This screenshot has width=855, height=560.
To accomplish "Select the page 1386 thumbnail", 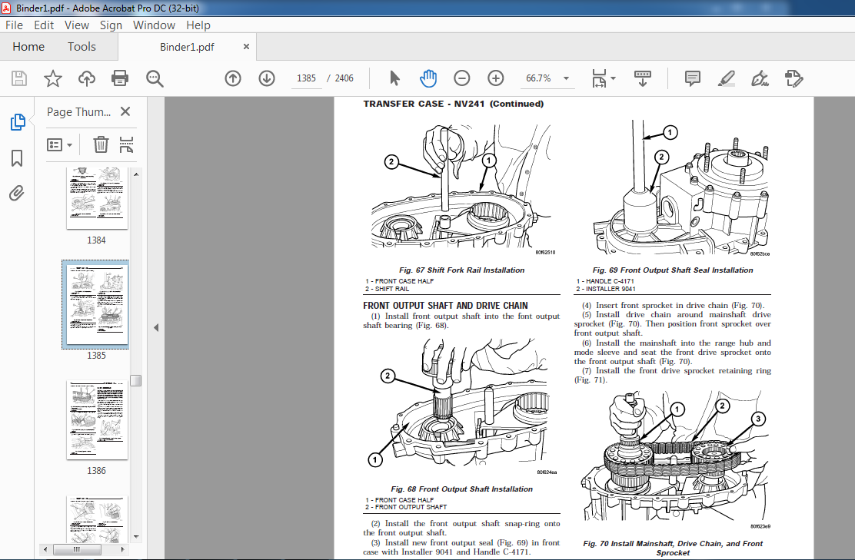I will pos(97,420).
